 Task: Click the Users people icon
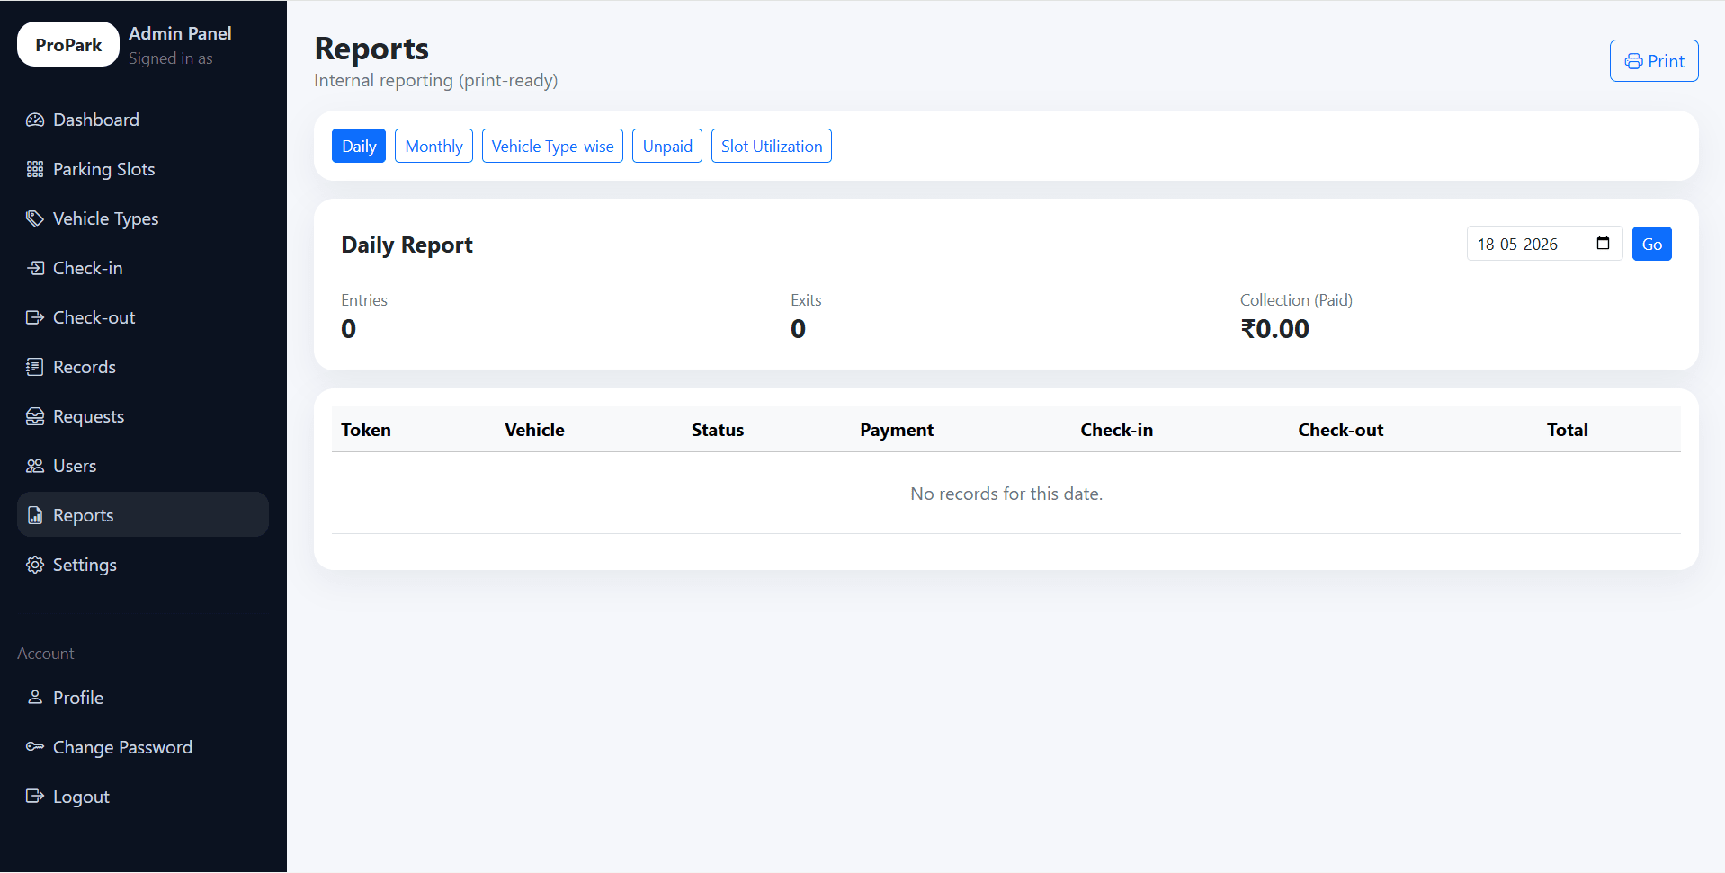(35, 466)
